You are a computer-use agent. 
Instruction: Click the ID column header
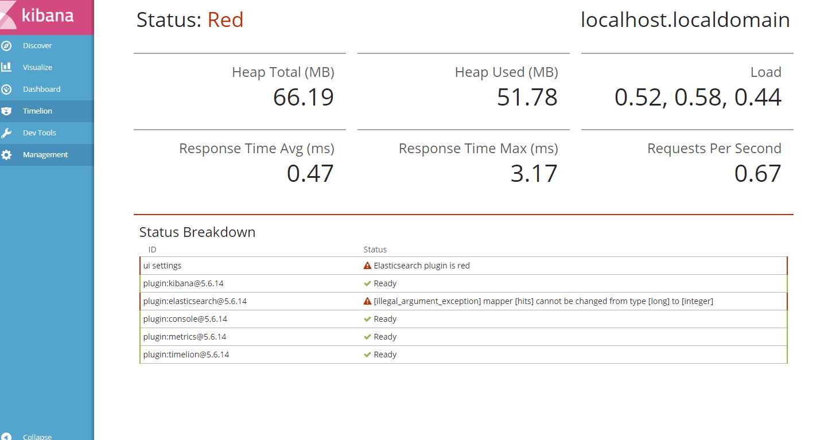point(153,250)
